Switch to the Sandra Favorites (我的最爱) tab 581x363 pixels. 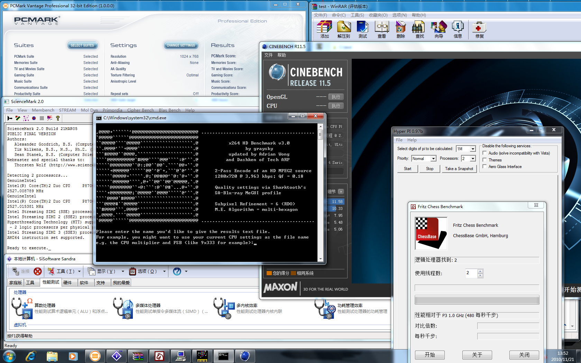point(121,282)
